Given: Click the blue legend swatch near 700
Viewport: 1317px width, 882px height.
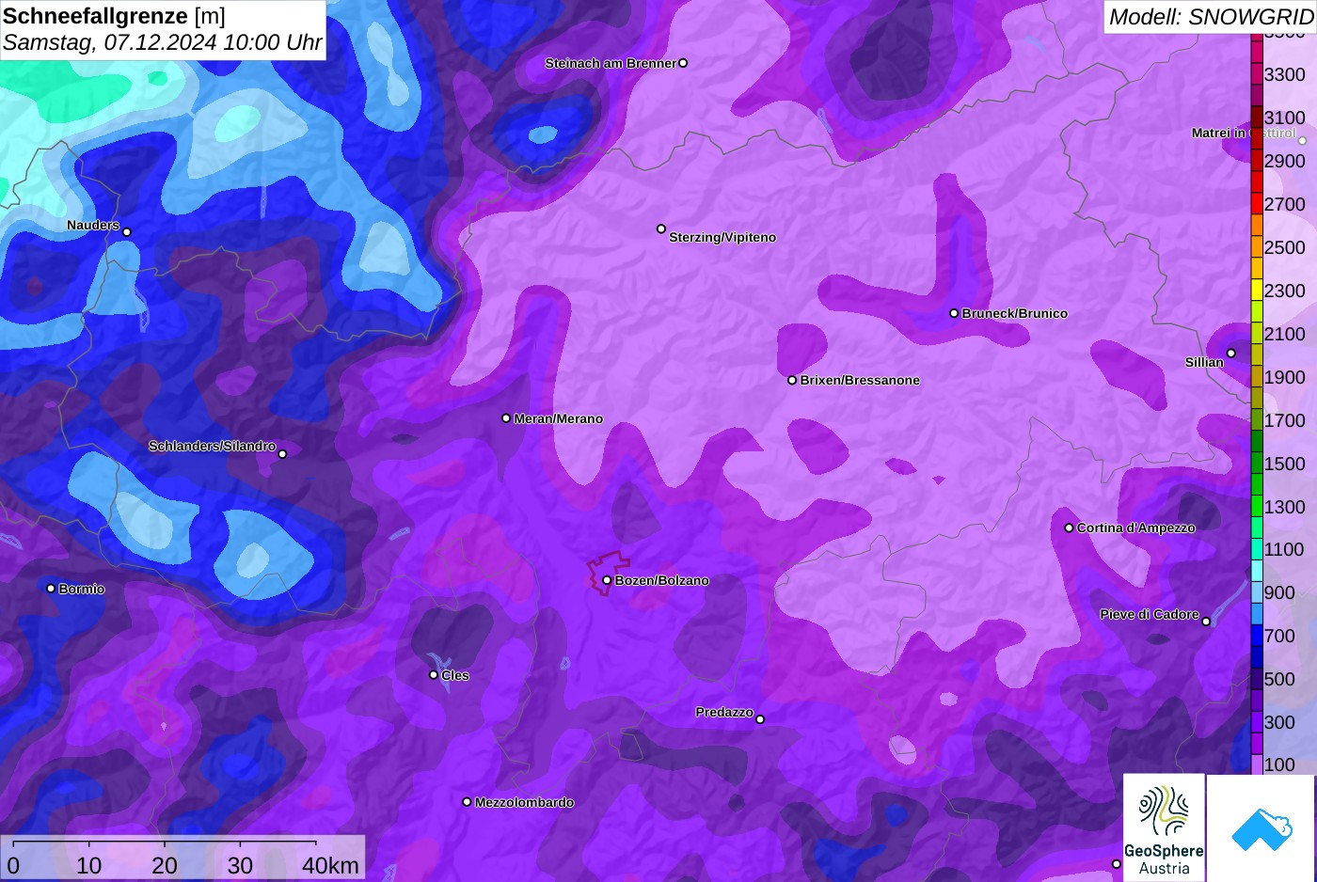Looking at the screenshot, I should coord(1257,636).
